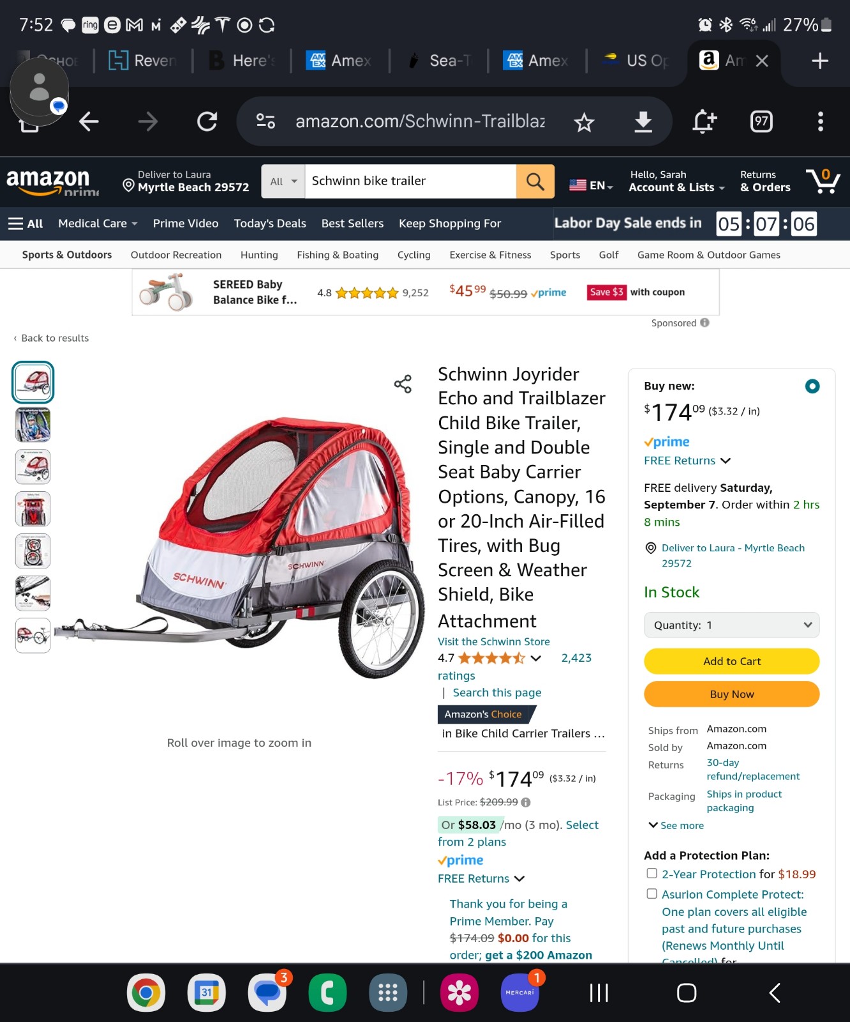The image size is (850, 1022).
Task: Visit the Schwinn Store link
Action: [494, 641]
